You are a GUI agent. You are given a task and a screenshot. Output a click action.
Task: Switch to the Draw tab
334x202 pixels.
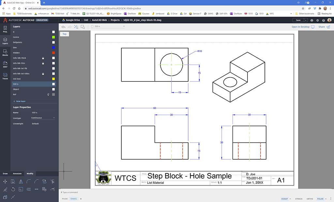click(5, 174)
